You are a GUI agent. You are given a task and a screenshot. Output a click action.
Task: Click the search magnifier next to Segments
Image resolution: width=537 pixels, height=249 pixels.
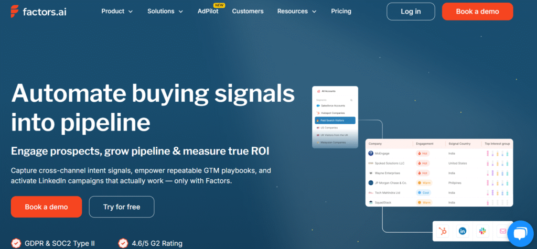(x=351, y=100)
